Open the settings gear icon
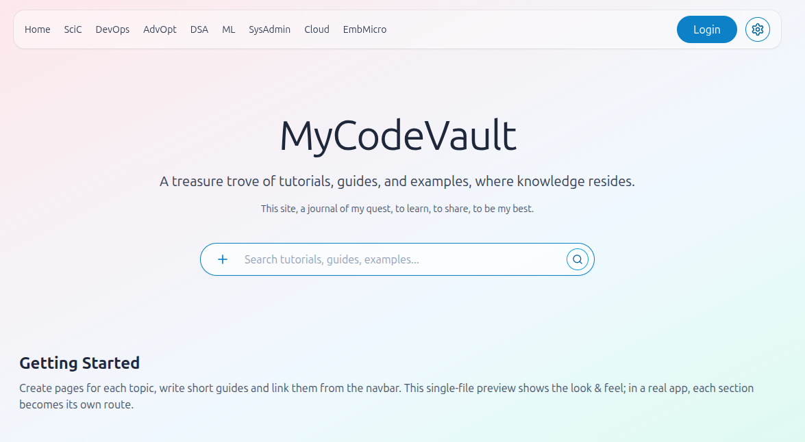 coord(757,29)
